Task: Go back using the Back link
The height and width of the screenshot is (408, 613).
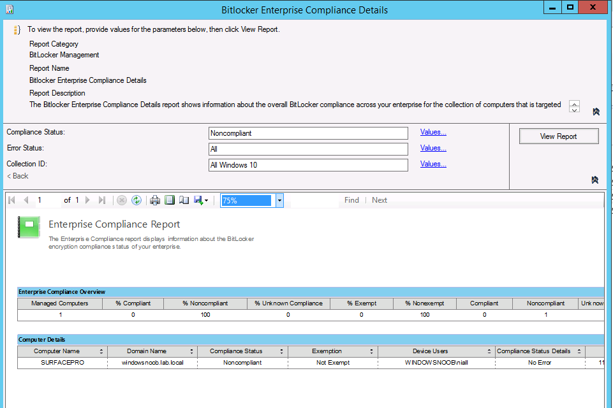Action: tap(18, 176)
